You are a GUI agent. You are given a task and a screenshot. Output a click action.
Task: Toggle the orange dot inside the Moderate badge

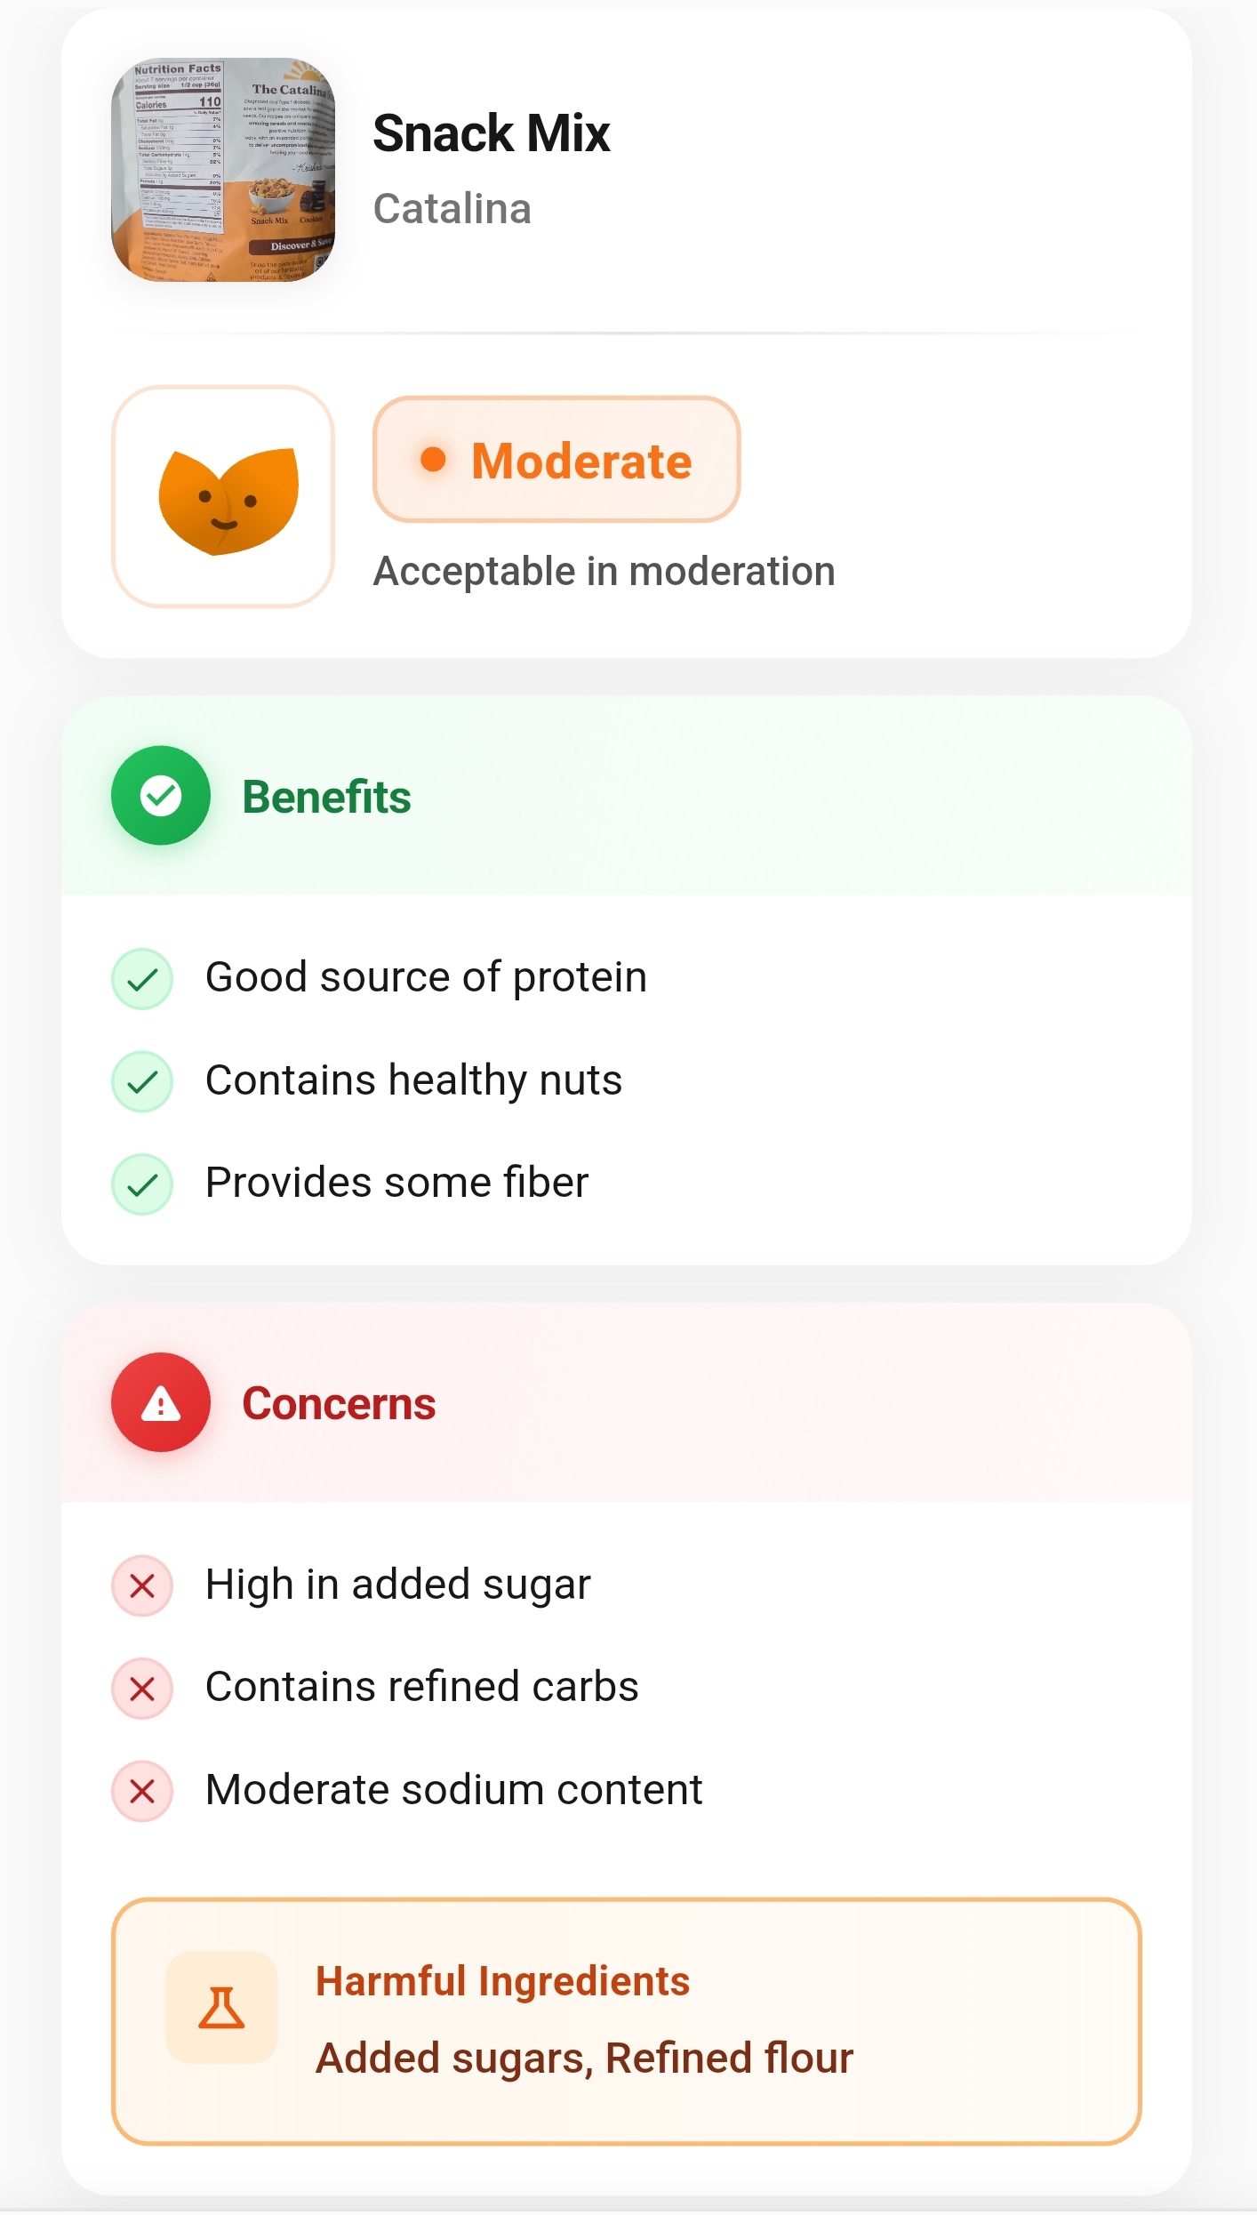pos(433,460)
